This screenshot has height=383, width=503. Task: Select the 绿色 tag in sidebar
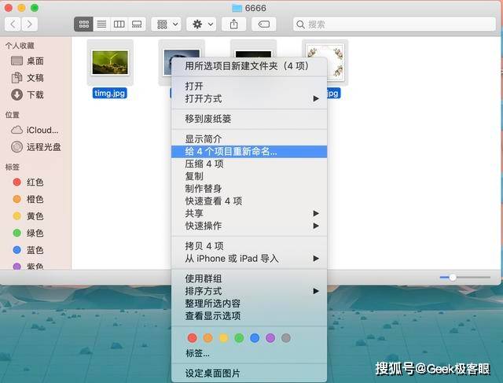tap(35, 234)
